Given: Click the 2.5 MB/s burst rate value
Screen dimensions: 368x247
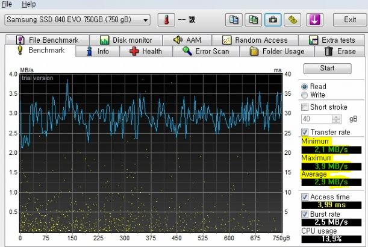Looking at the screenshot, I should pyautogui.click(x=331, y=222).
